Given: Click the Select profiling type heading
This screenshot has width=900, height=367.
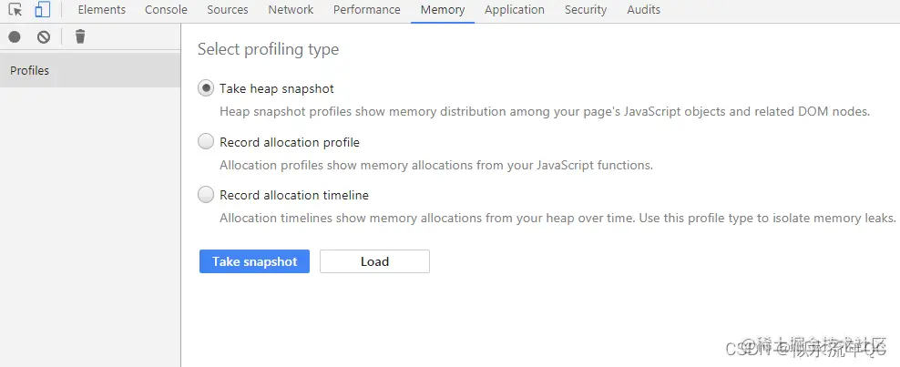Looking at the screenshot, I should (268, 49).
